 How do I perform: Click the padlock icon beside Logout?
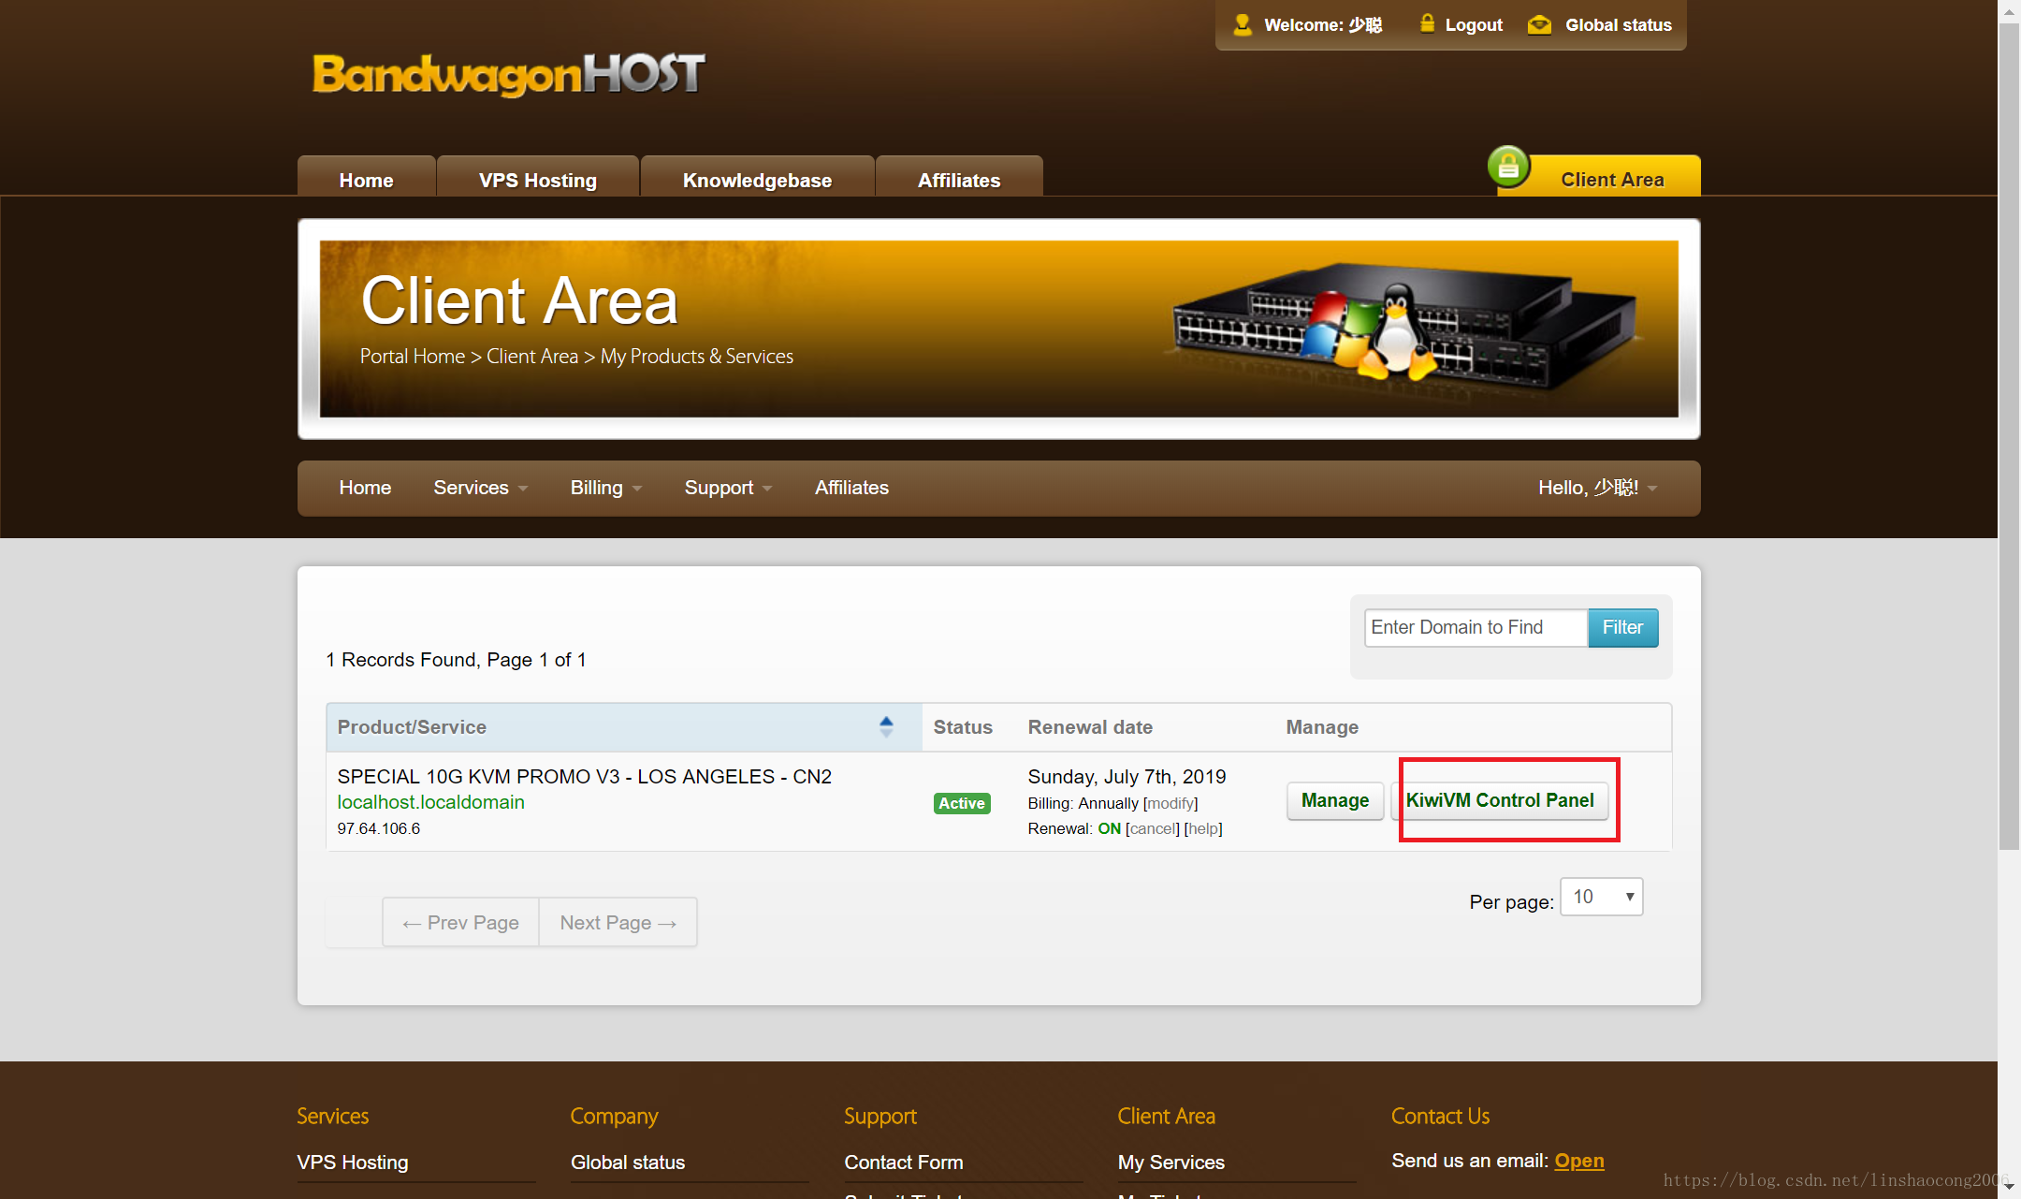point(1427,23)
